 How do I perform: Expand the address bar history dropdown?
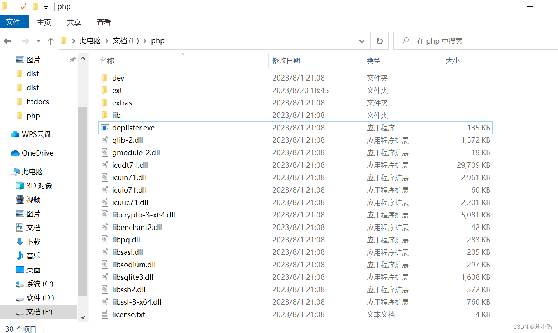361,41
